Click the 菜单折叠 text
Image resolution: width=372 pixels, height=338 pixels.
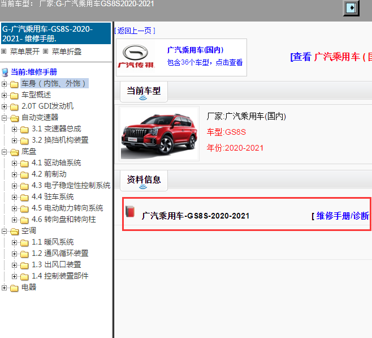pos(67,52)
